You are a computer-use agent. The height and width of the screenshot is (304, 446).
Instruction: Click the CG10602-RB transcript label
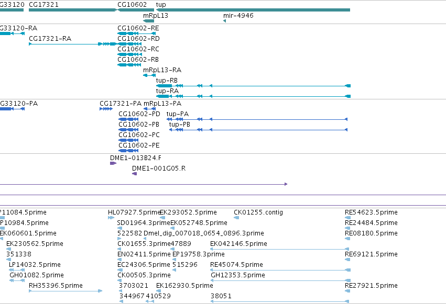(x=138, y=60)
